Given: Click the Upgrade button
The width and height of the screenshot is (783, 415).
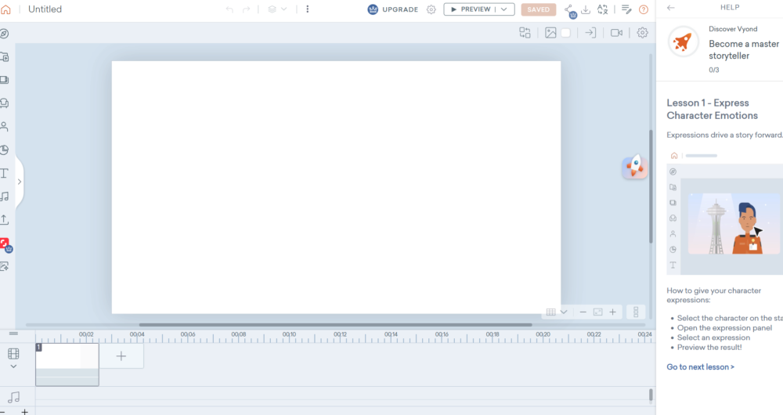Looking at the screenshot, I should (392, 9).
